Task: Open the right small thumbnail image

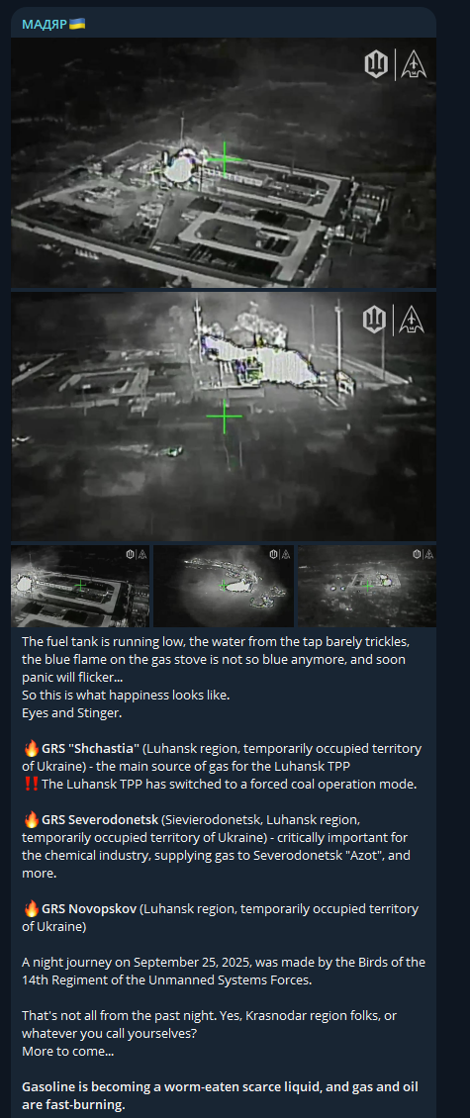Action: 367,586
